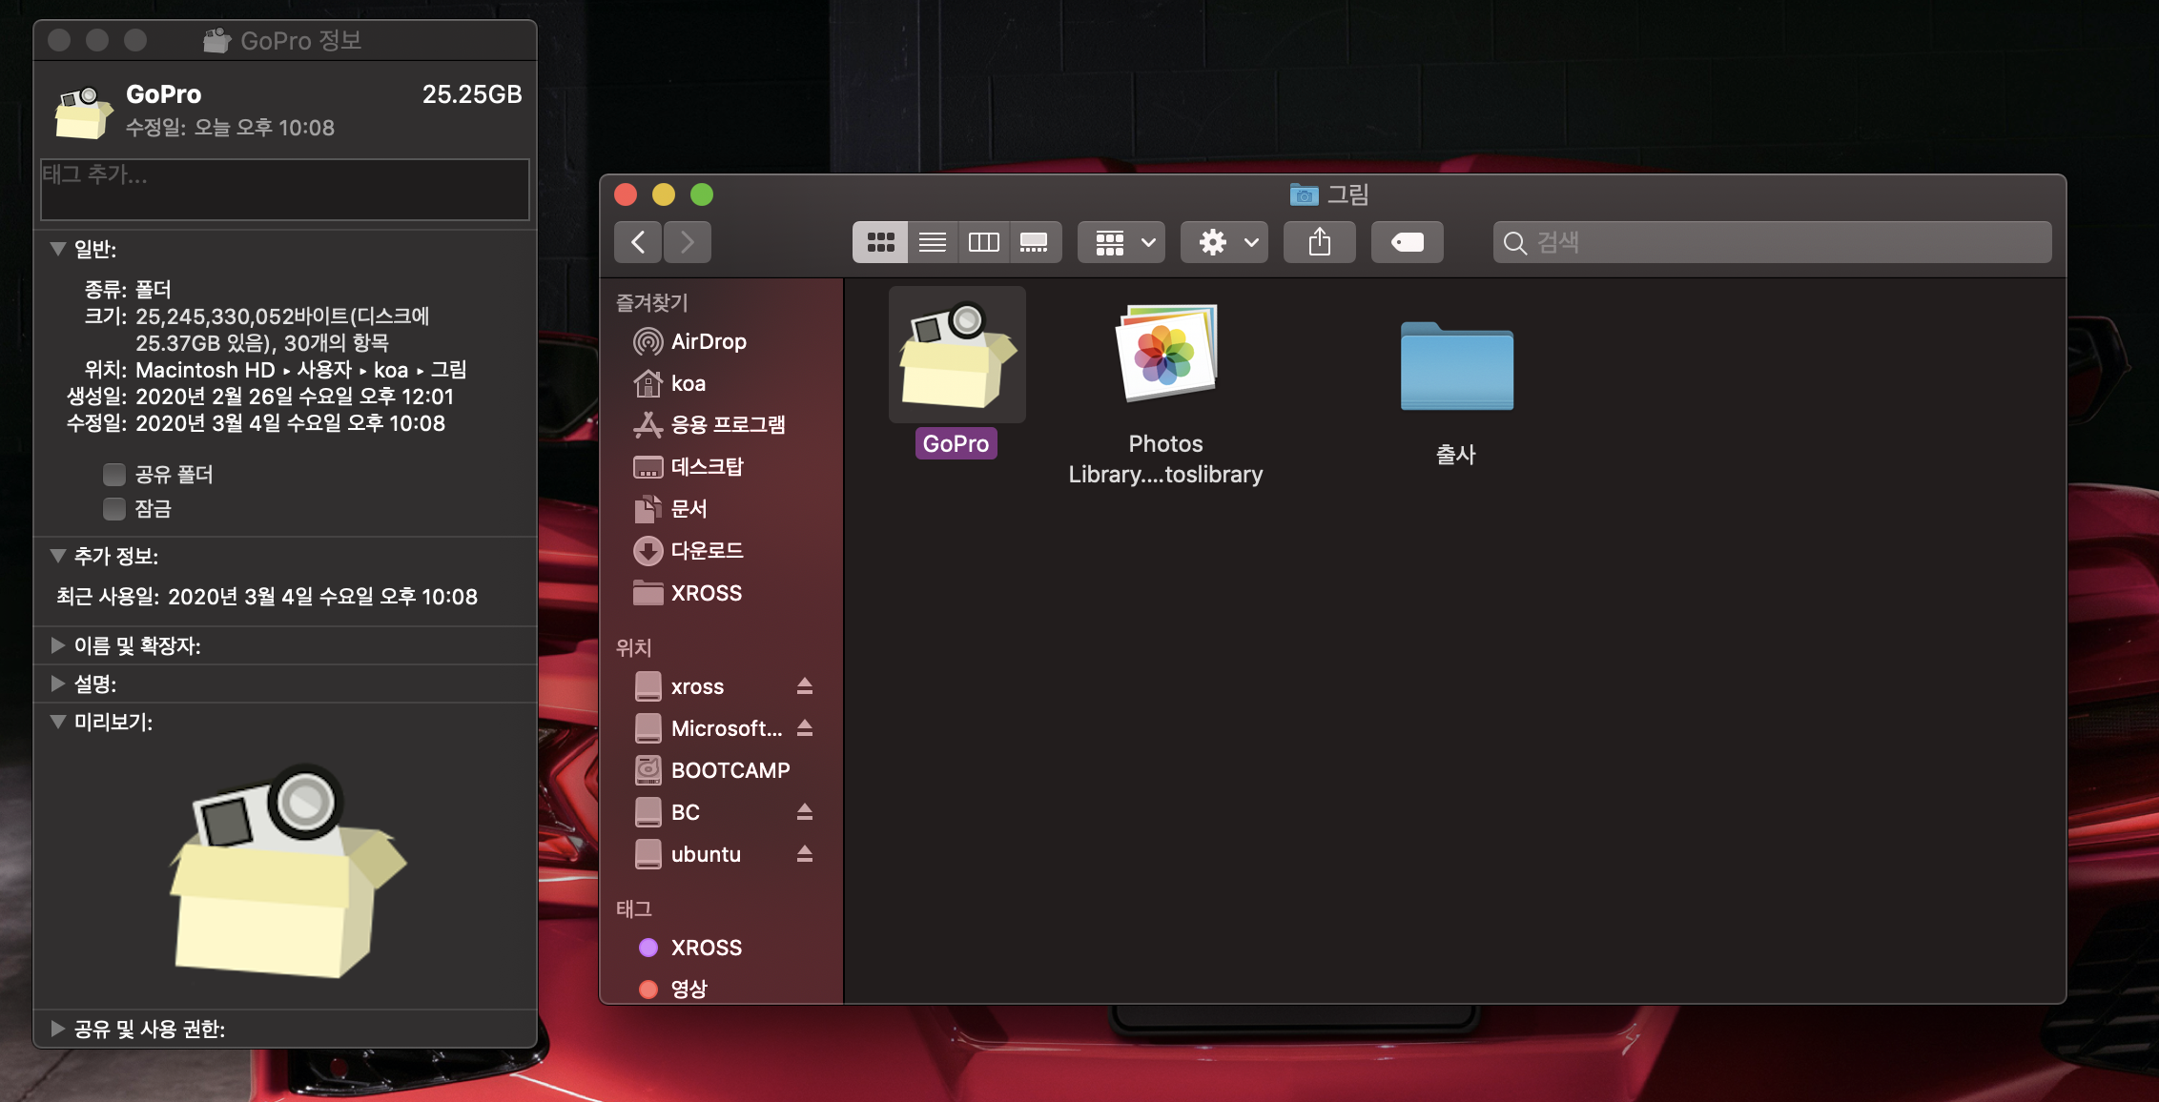The height and width of the screenshot is (1102, 2159).
Task: Expand the 이름 및 확장자 section
Action: (58, 645)
